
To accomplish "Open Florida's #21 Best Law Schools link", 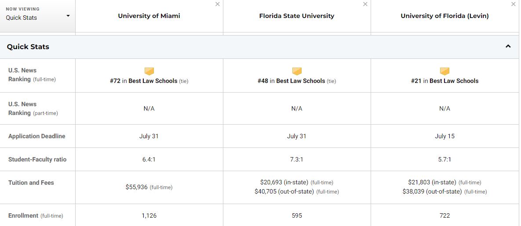I will pyautogui.click(x=444, y=81).
